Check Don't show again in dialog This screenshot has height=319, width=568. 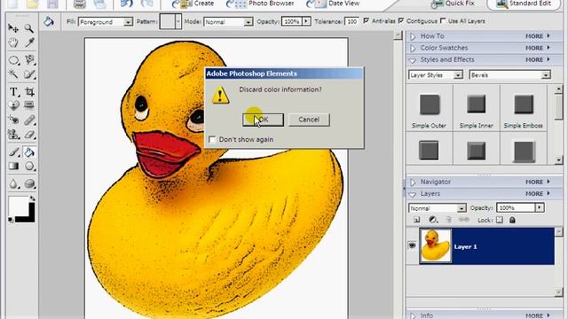click(212, 139)
